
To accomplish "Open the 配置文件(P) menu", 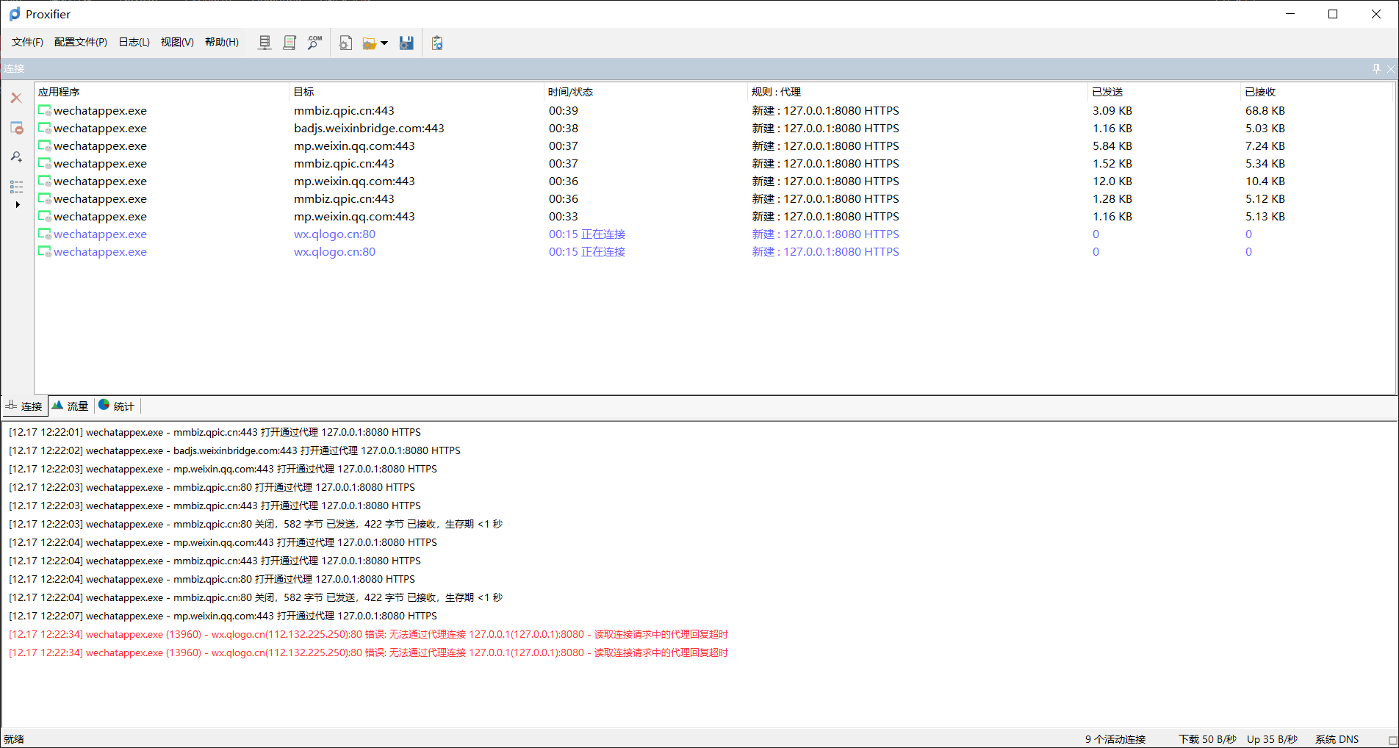I will pyautogui.click(x=81, y=42).
